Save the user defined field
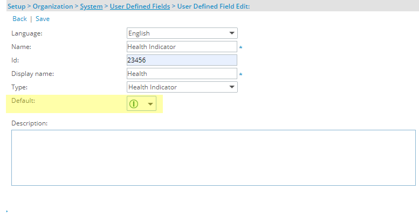This screenshot has width=419, height=224. pos(43,19)
